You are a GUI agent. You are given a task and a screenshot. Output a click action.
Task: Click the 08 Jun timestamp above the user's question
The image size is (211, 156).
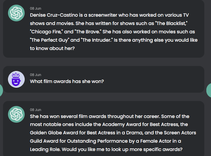point(36,75)
